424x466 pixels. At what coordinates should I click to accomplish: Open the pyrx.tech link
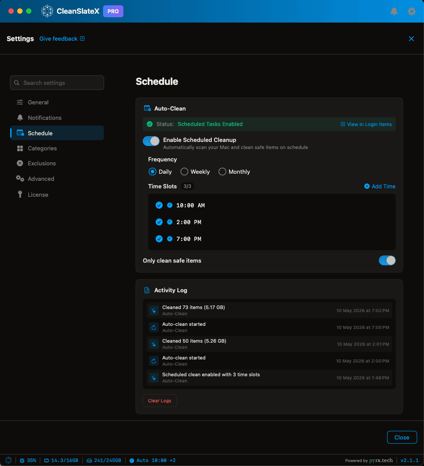381,460
